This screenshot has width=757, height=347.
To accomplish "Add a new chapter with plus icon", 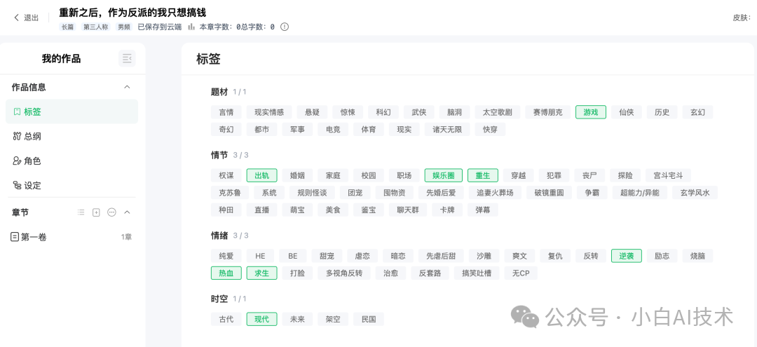I will click(96, 212).
